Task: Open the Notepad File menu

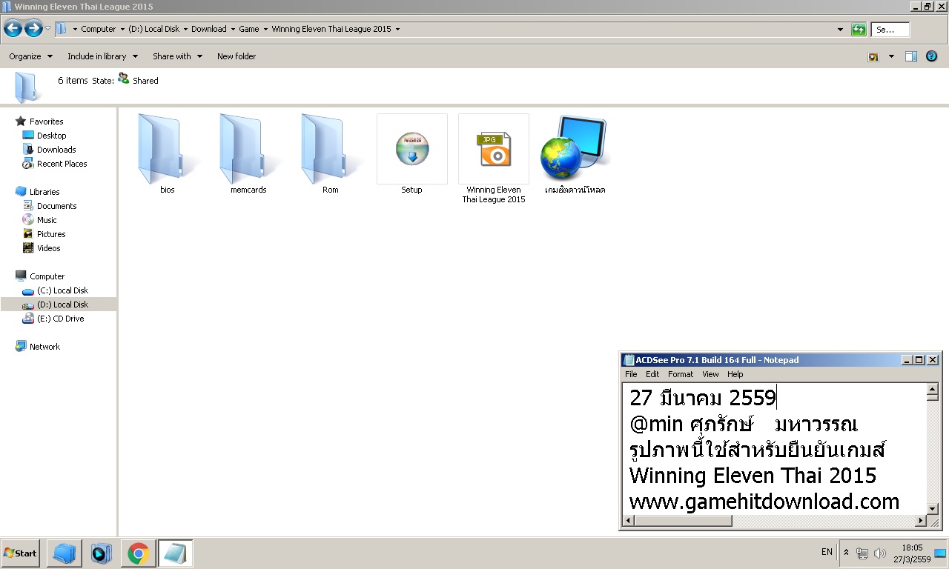Action: click(631, 374)
